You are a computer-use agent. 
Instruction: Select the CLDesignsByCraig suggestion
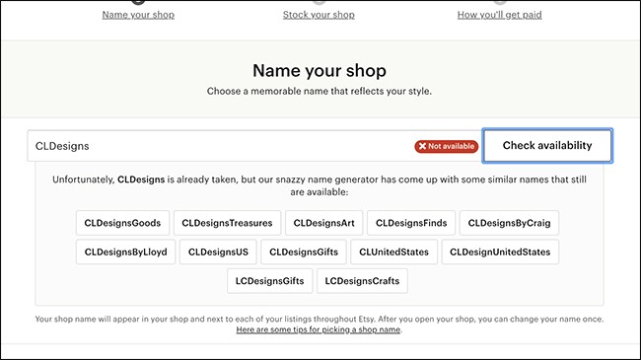[x=509, y=223]
